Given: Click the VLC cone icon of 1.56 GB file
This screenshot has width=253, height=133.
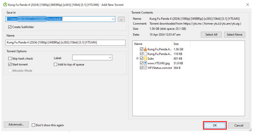Looking at the screenshot, I should pyautogui.click(x=145, y=49).
